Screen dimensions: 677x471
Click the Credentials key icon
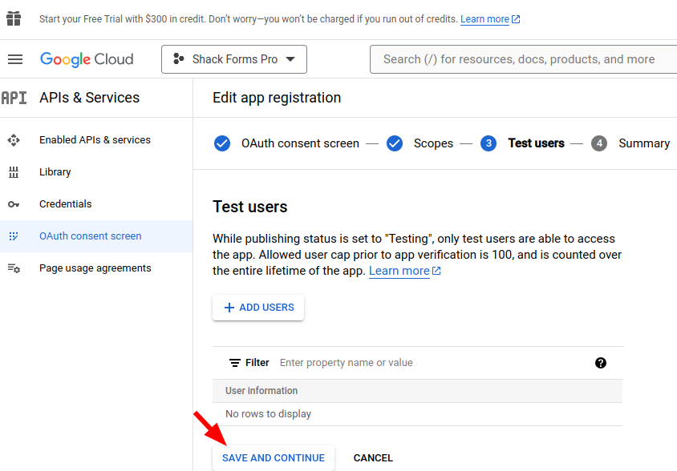(14, 204)
